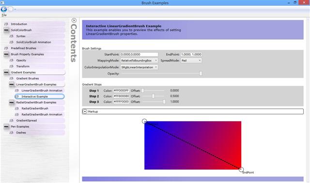Open the SpreadMode dropdown
This screenshot has width=310, height=183.
click(191, 61)
